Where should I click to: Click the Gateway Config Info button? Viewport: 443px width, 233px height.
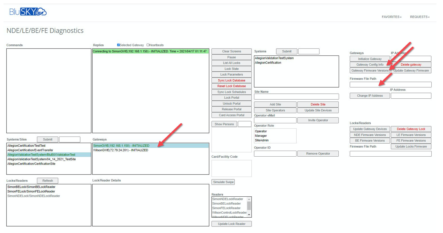[x=370, y=65]
